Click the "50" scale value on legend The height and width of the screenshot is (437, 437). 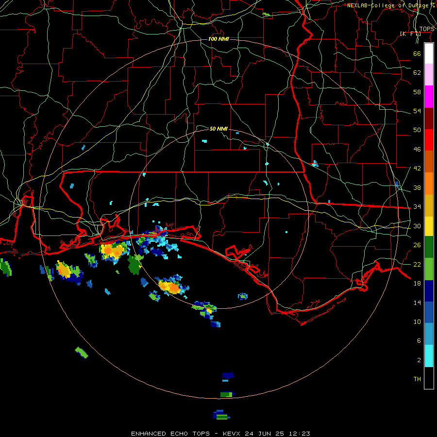[x=417, y=130]
